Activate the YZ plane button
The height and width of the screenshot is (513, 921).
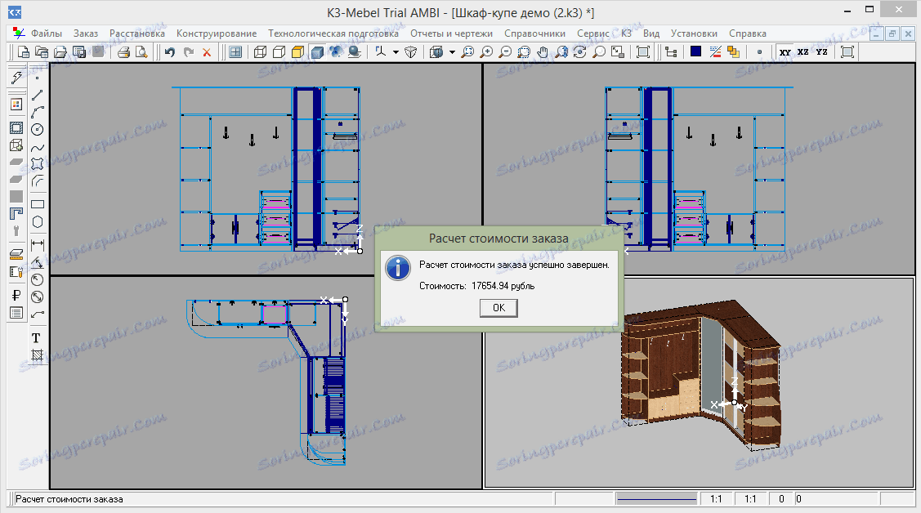[x=821, y=52]
